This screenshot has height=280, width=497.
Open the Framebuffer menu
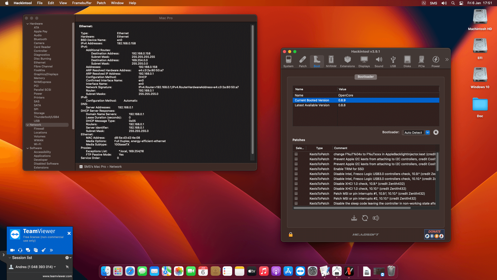pos(82,3)
